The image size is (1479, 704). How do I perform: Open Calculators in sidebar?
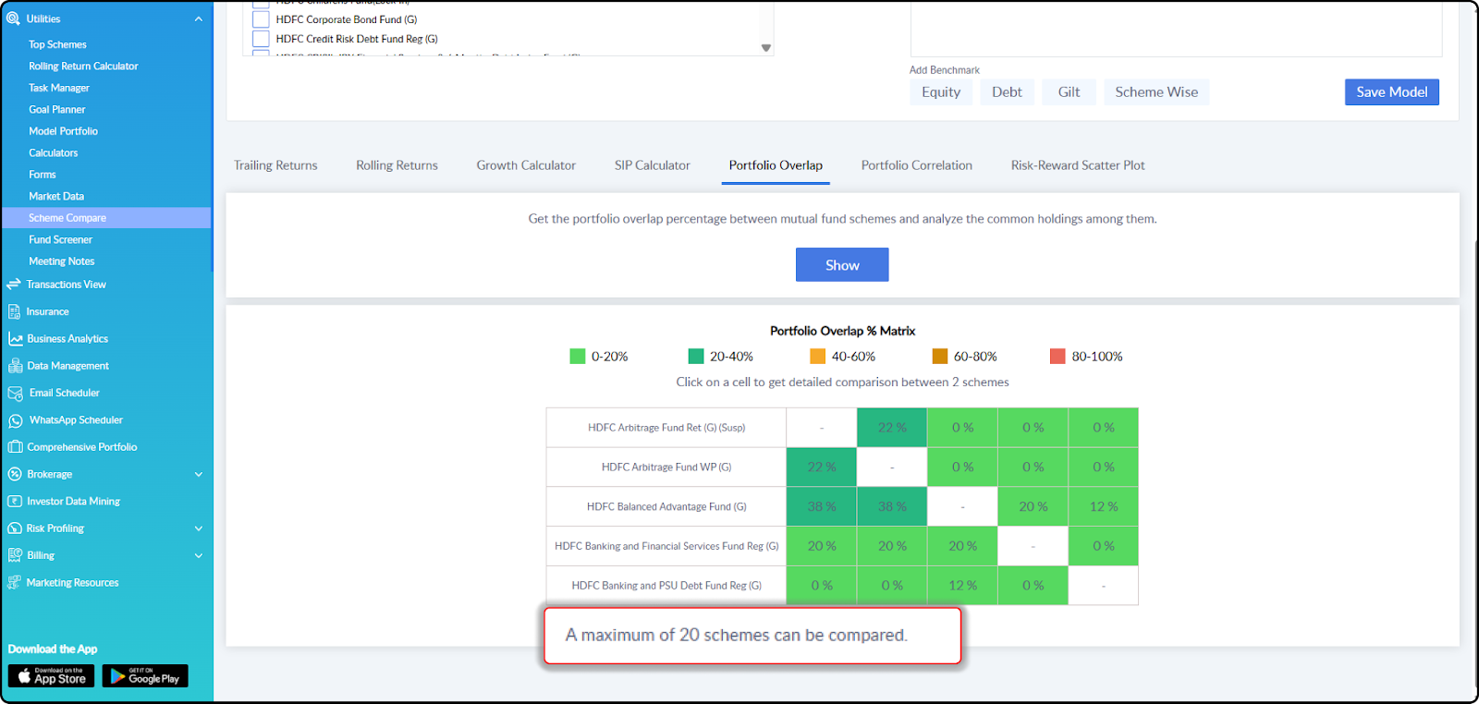click(x=54, y=152)
